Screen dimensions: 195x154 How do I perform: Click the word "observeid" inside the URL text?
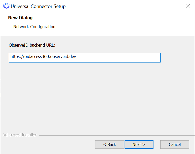pos(59,56)
